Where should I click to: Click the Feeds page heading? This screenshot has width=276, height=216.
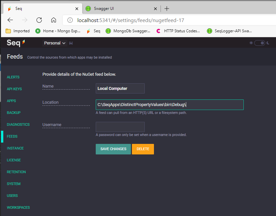tap(15, 57)
